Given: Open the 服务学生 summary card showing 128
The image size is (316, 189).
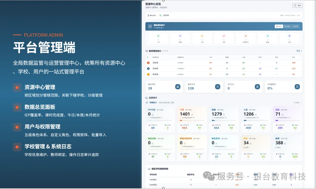Looking at the screenshot, I should coord(204,87).
